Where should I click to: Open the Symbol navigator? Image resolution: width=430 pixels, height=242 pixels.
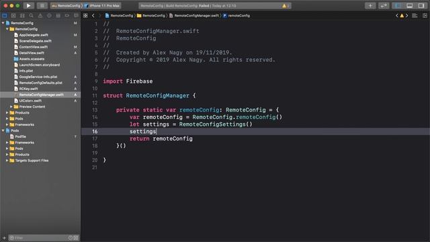point(22,15)
